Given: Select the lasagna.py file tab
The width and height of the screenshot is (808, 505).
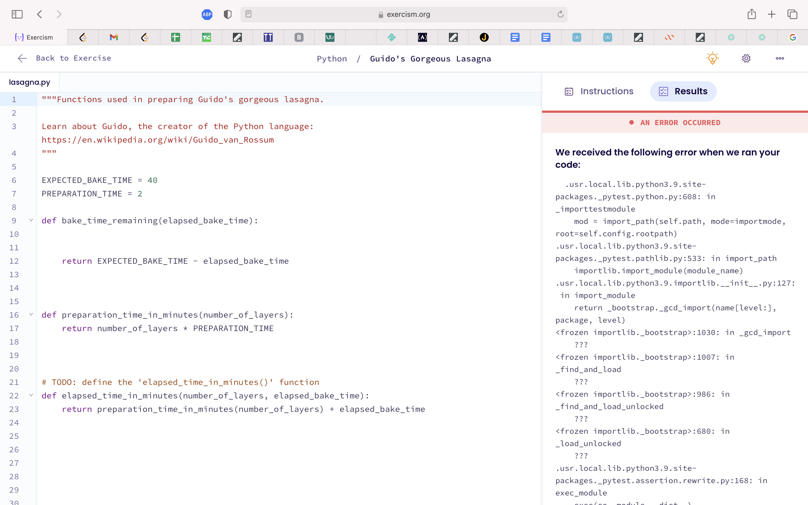Looking at the screenshot, I should click(x=29, y=82).
